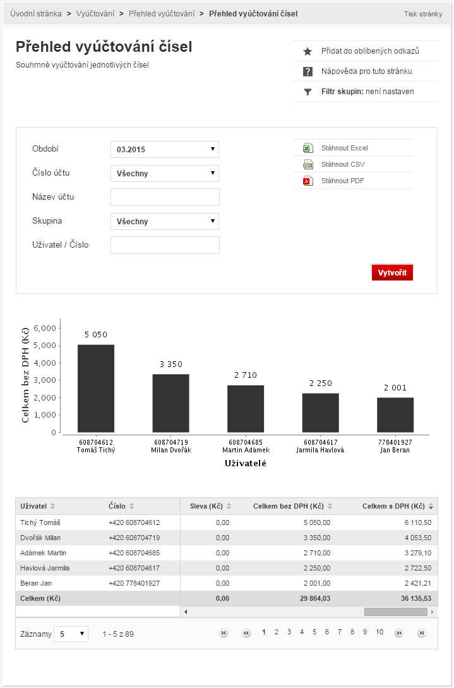Screen dimensions: 454x688
Task: Click Stáhnout CSV link
Action: coord(343,164)
